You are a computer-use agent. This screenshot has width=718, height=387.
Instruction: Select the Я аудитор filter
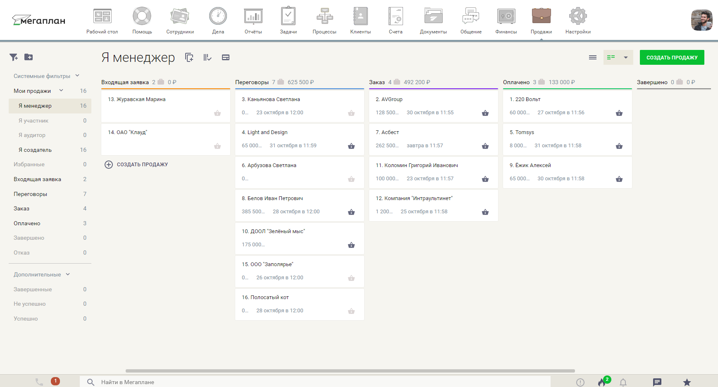pos(50,135)
